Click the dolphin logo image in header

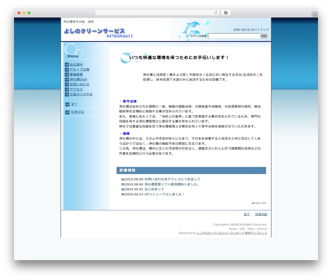(x=191, y=28)
